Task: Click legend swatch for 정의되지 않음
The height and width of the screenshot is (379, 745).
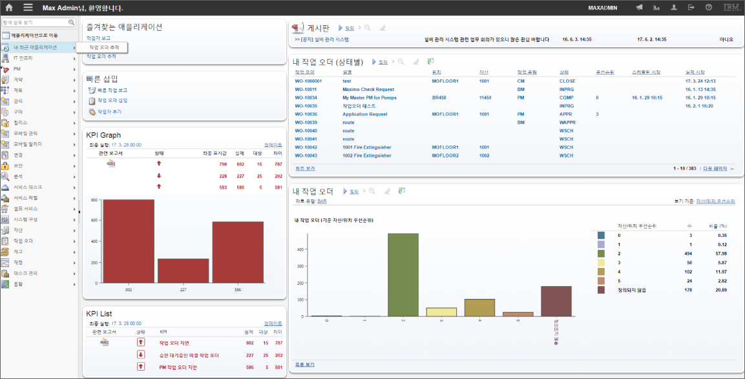Action: pyautogui.click(x=601, y=289)
